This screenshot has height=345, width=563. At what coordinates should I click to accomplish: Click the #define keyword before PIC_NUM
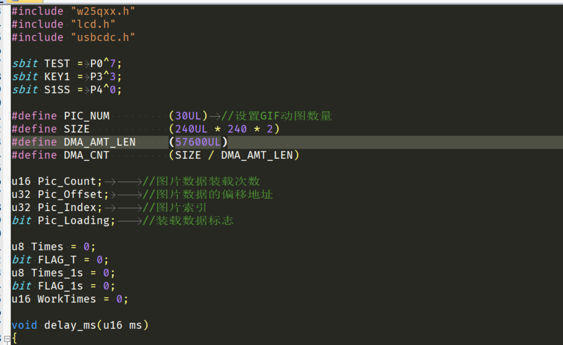click(35, 116)
